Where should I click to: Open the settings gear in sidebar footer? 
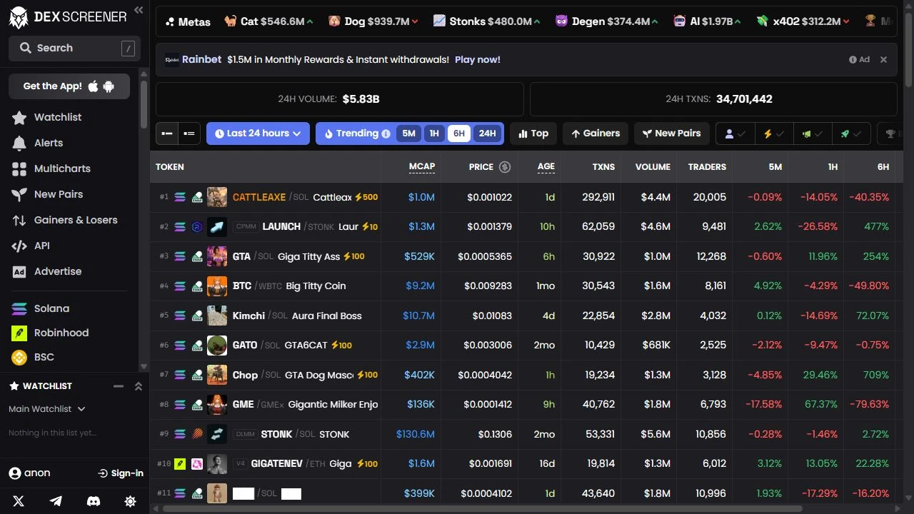pyautogui.click(x=130, y=501)
